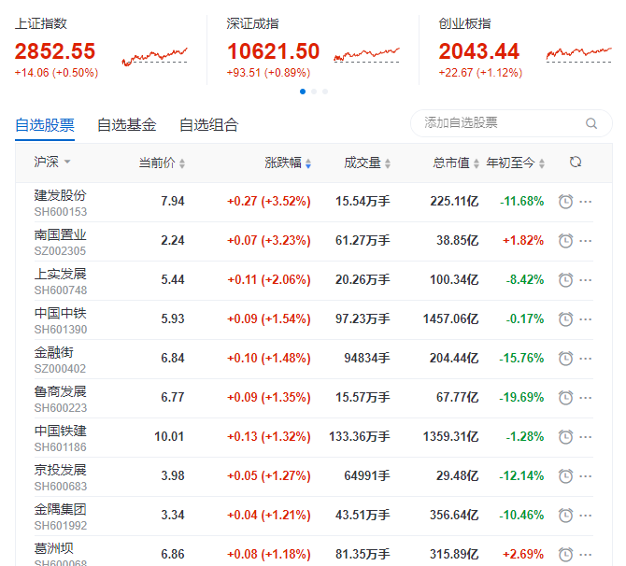Set alert clock for 上实发展 row

click(x=565, y=280)
